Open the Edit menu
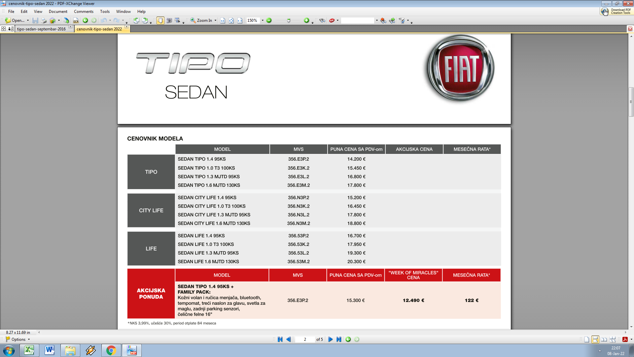This screenshot has height=357, width=634. tap(24, 12)
